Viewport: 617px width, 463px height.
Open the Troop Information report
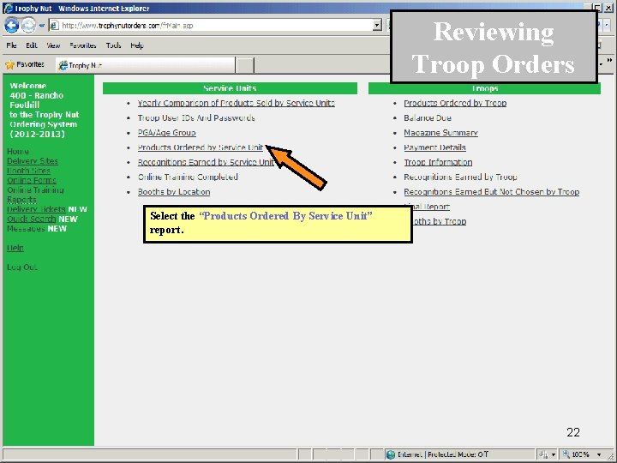(439, 162)
